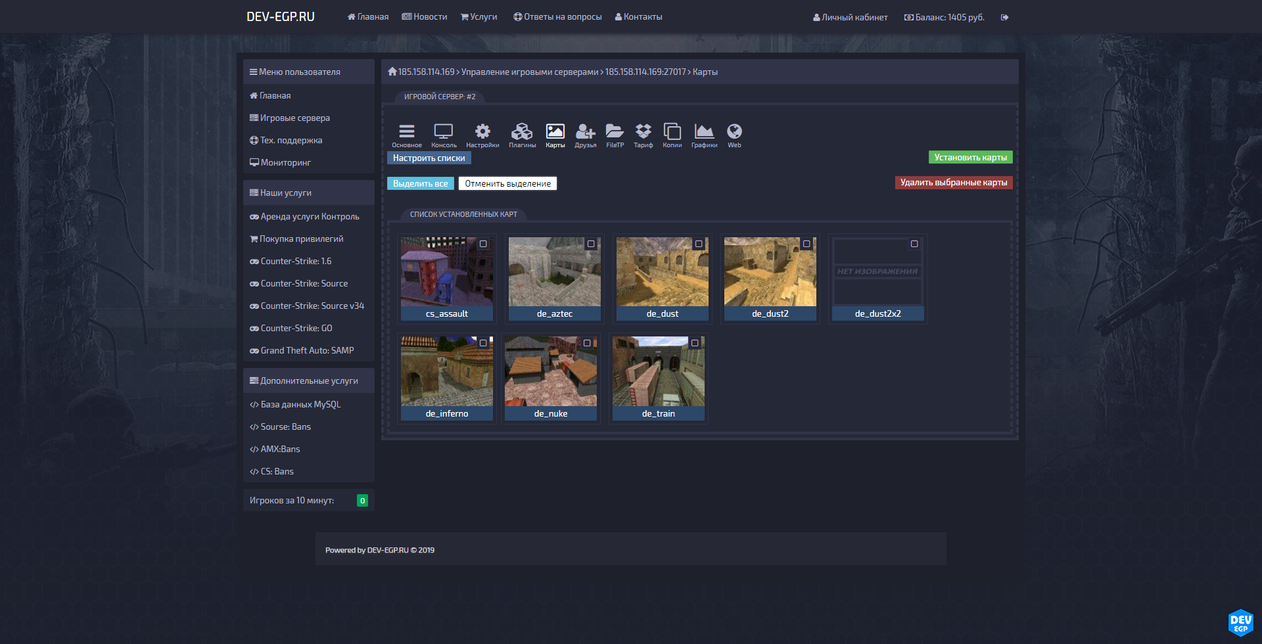Click the Настроить списки button
This screenshot has width=1262, height=644.
click(429, 158)
